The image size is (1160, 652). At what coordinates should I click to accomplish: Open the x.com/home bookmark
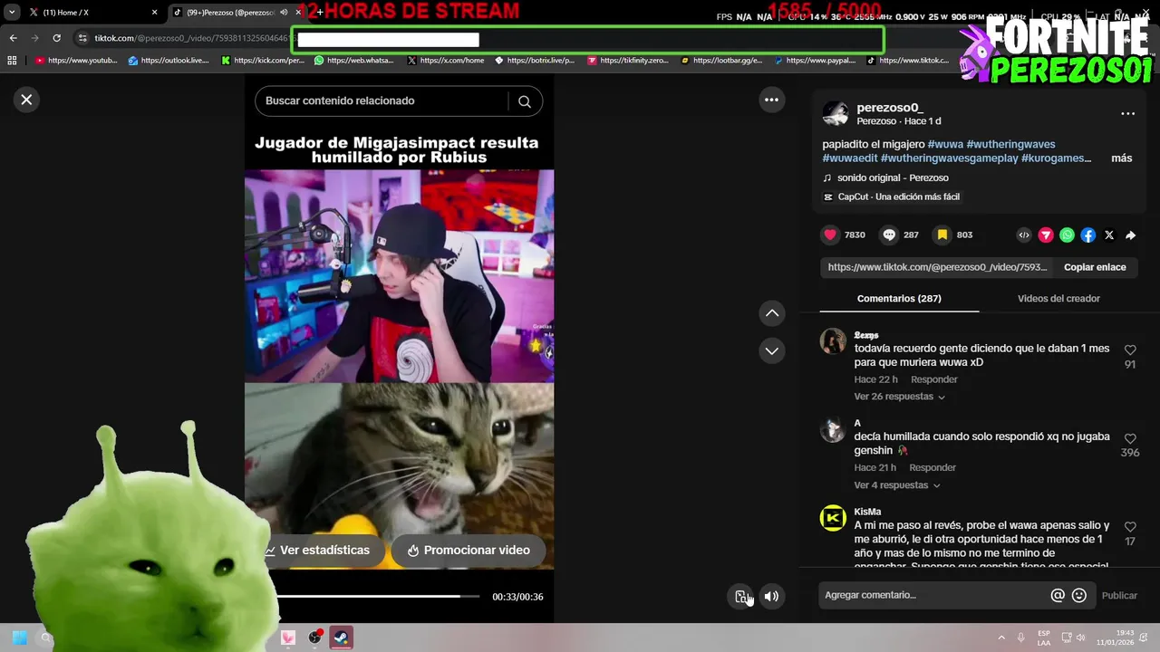[446, 61]
